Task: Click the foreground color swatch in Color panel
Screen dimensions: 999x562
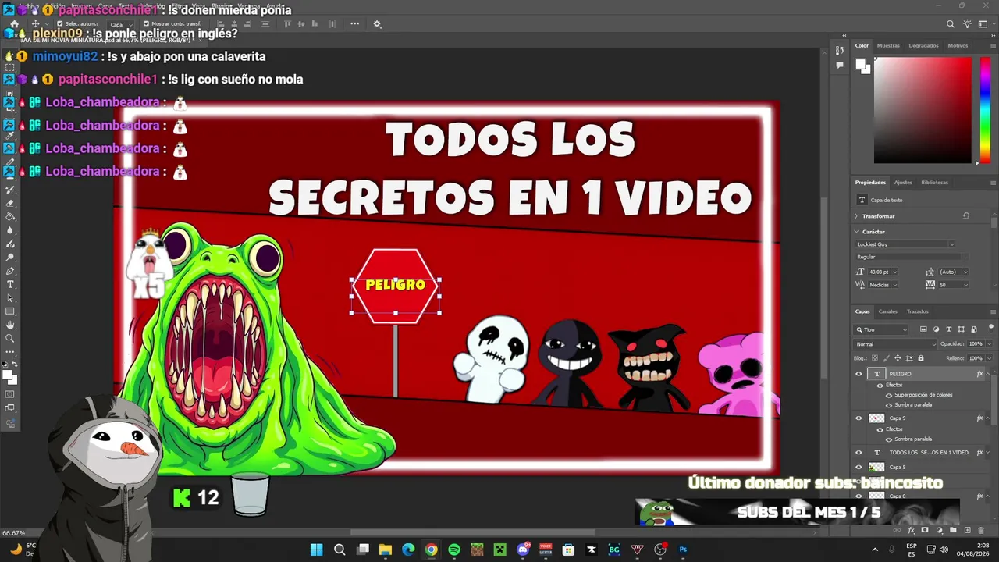Action: 860,65
